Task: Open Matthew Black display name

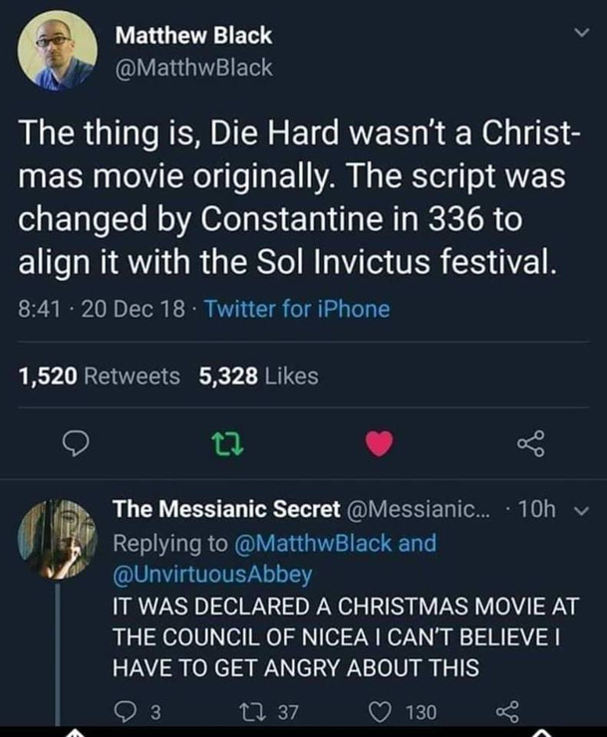Action: (193, 36)
